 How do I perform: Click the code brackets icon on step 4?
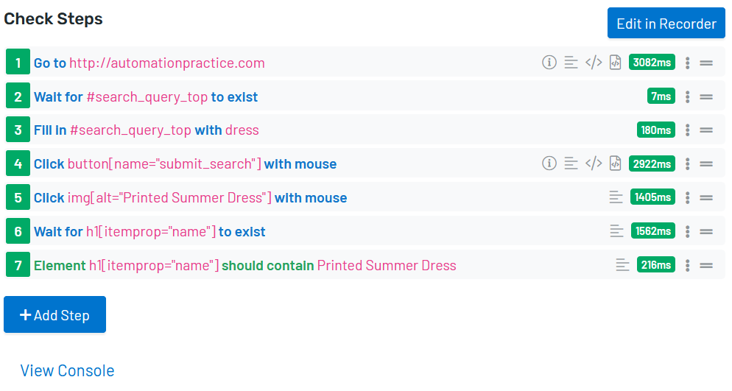click(x=594, y=163)
